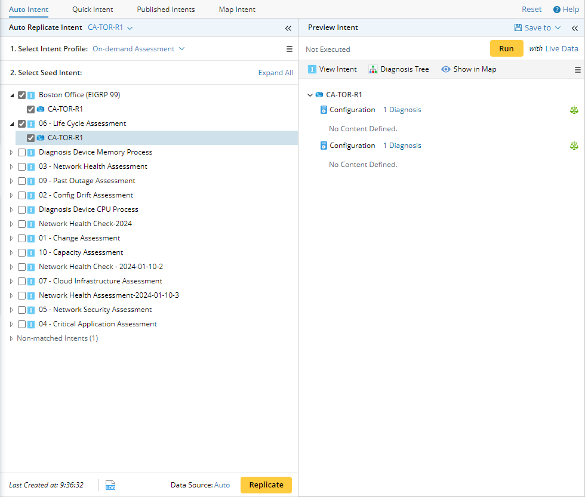Click the first Configuration balance scale icon
The height and width of the screenshot is (497, 585).
[x=574, y=110]
